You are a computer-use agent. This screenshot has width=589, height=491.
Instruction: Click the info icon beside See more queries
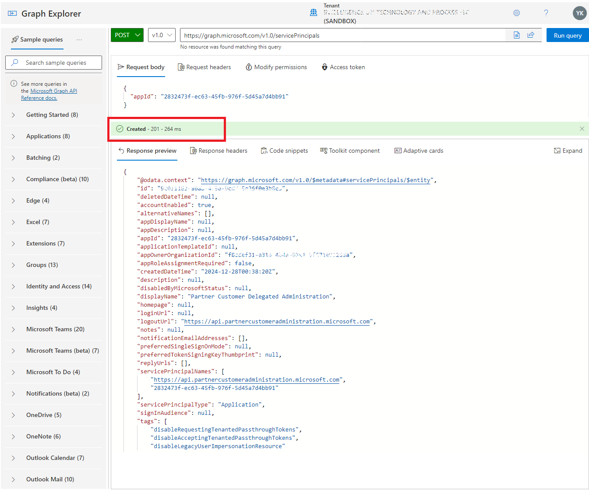pos(14,84)
